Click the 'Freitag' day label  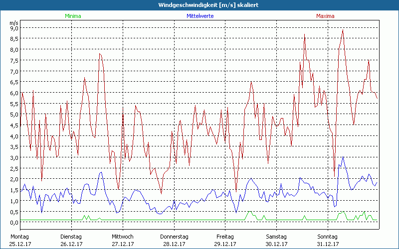(x=225, y=237)
